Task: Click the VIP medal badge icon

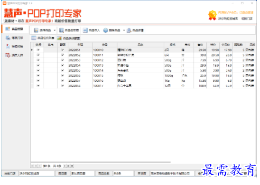Action: pyautogui.click(x=213, y=15)
